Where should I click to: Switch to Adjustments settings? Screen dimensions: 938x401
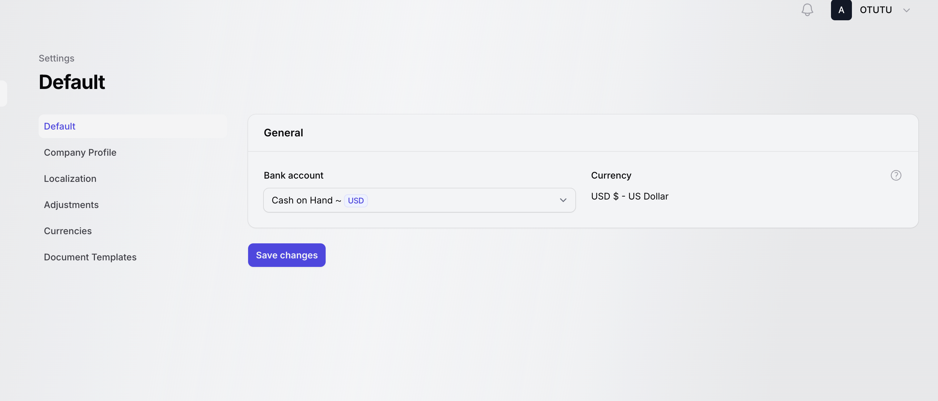(71, 205)
